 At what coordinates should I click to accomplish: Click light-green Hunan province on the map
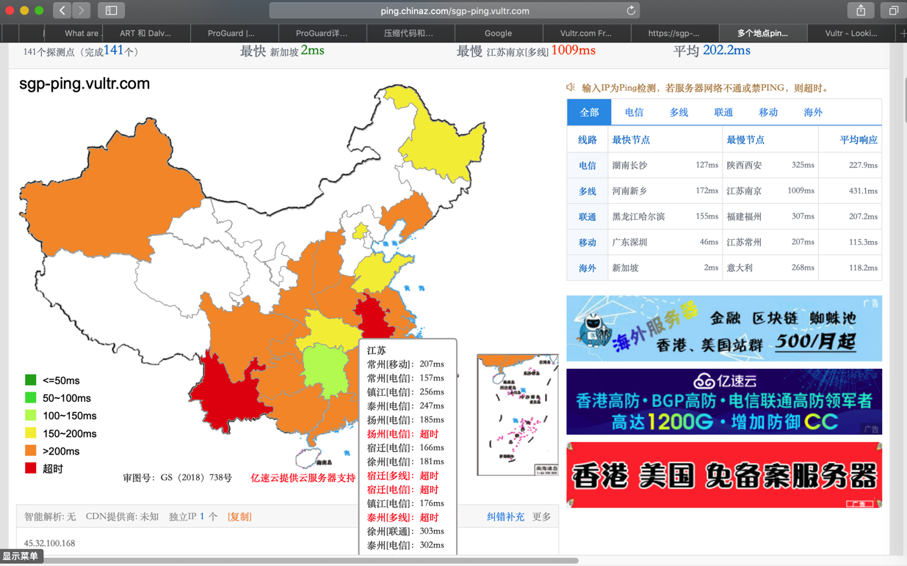tap(327, 370)
